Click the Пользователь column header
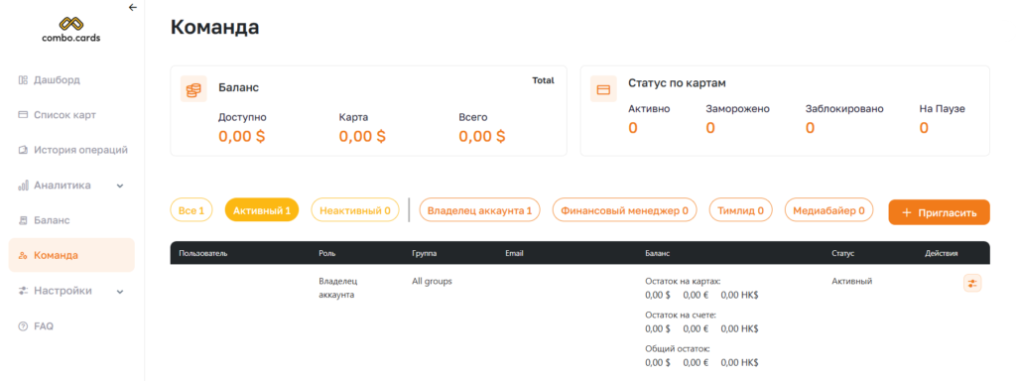This screenshot has height=381, width=1016. (x=203, y=253)
